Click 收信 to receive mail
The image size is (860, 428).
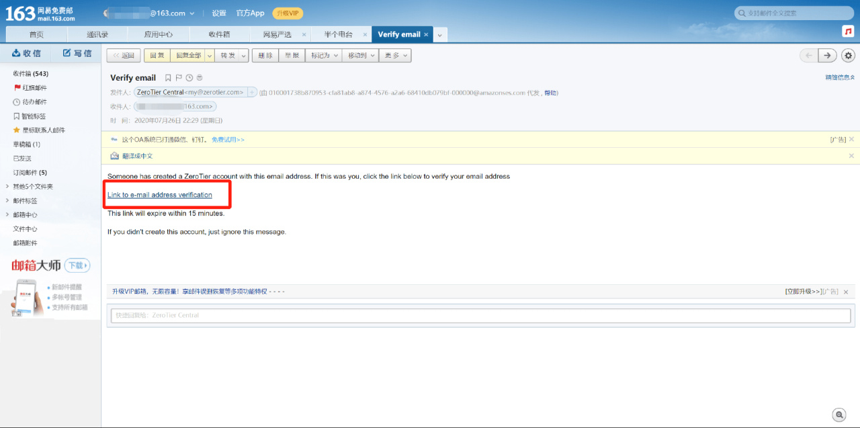coord(27,53)
